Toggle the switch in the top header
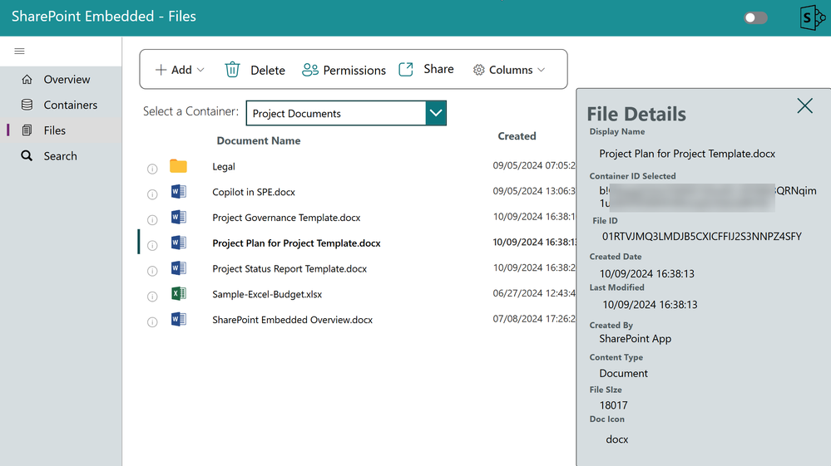 pos(756,18)
